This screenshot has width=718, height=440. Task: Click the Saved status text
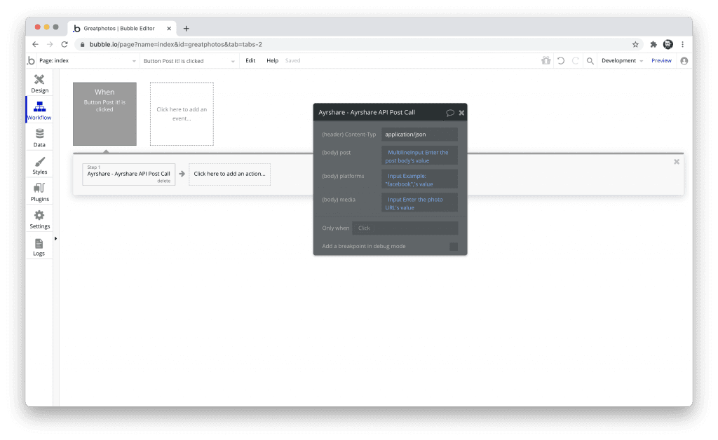click(292, 61)
